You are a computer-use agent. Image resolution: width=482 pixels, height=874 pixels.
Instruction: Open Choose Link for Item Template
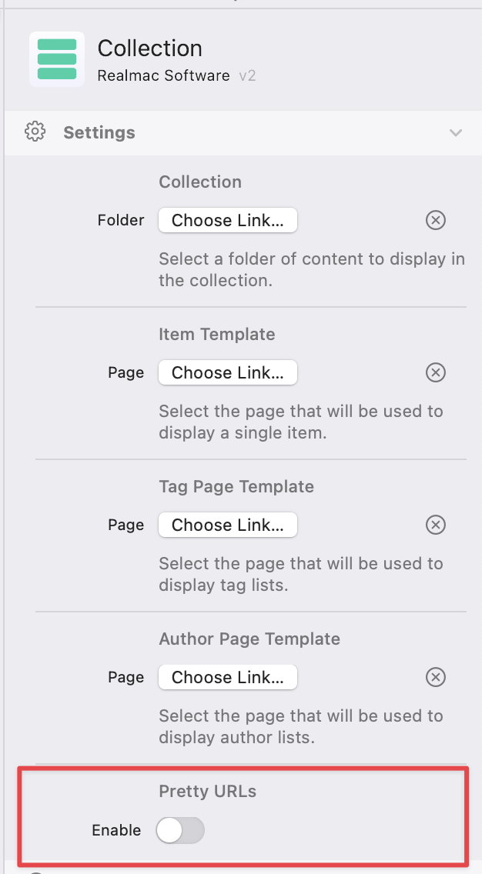pos(228,373)
